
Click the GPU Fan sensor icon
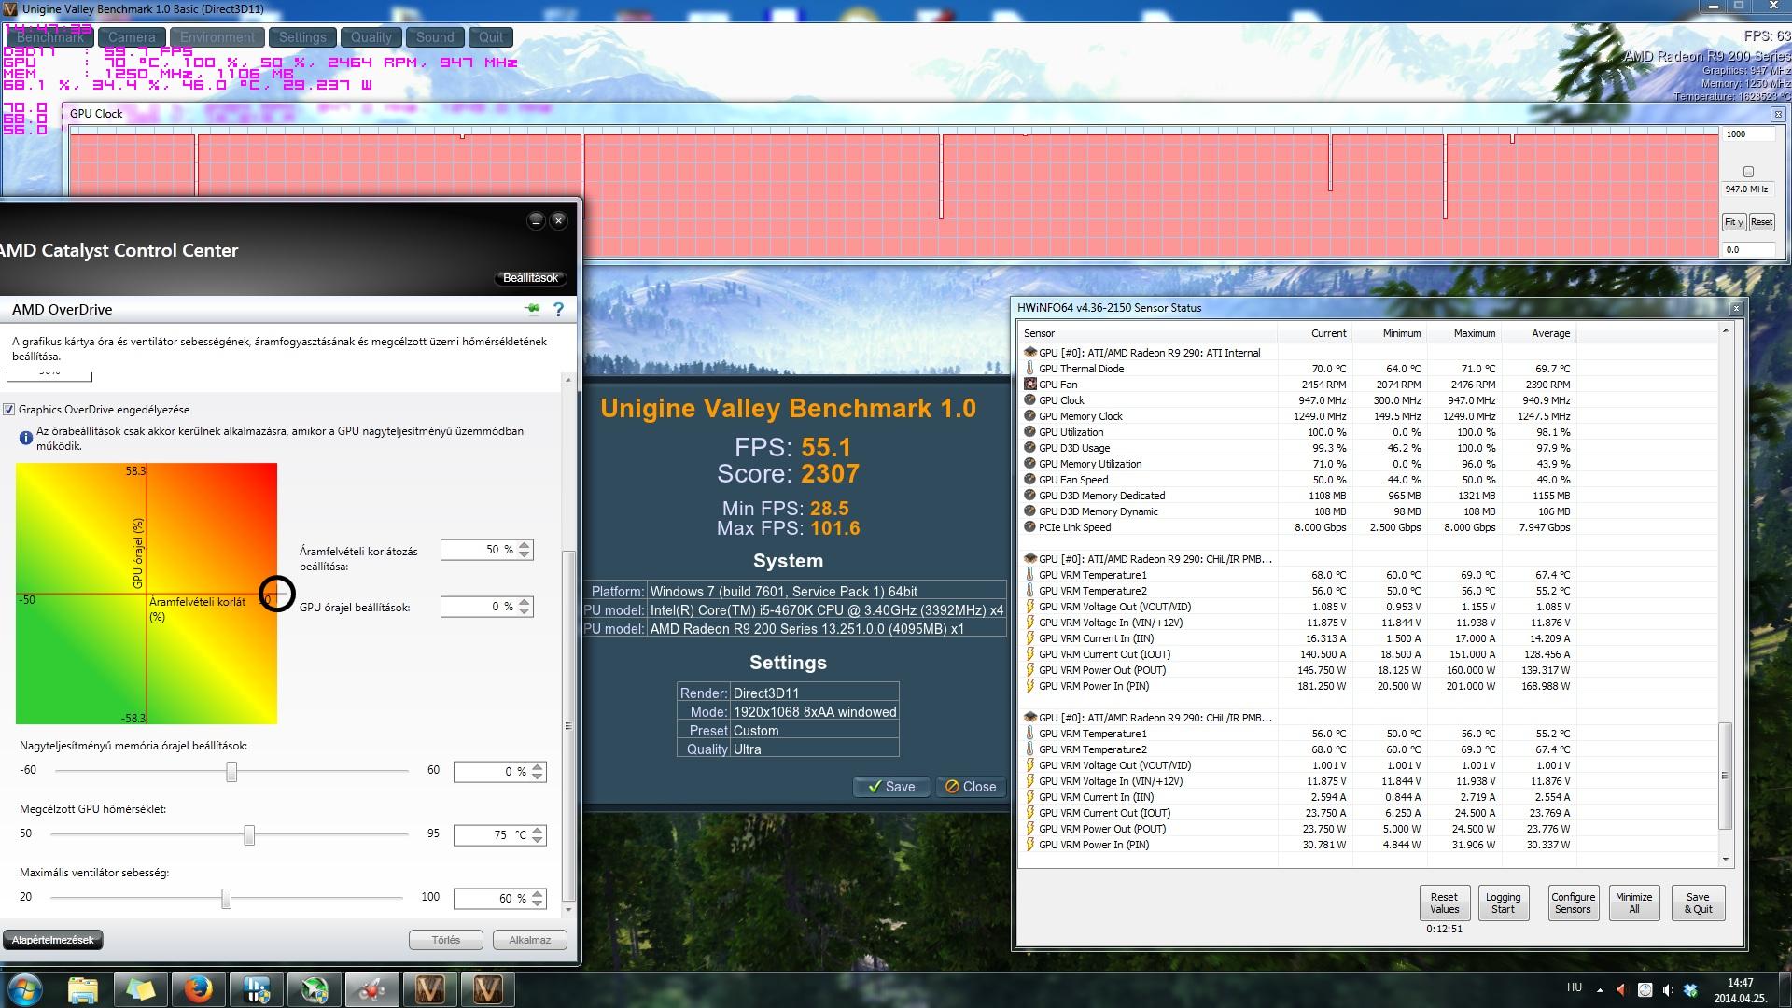pyautogui.click(x=1030, y=385)
